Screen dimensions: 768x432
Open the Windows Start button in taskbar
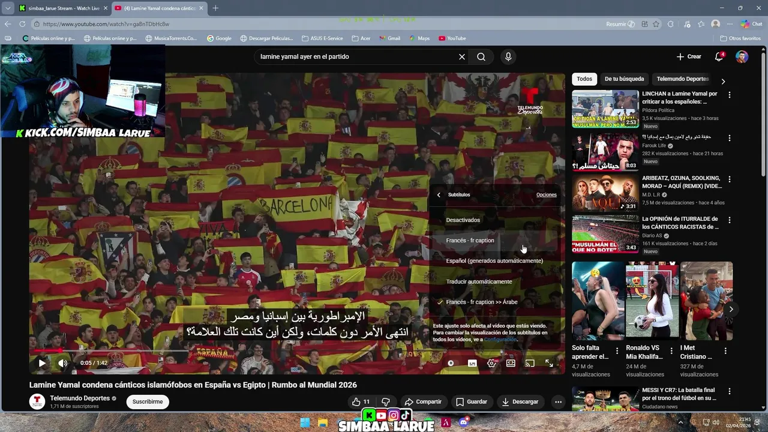coord(305,422)
